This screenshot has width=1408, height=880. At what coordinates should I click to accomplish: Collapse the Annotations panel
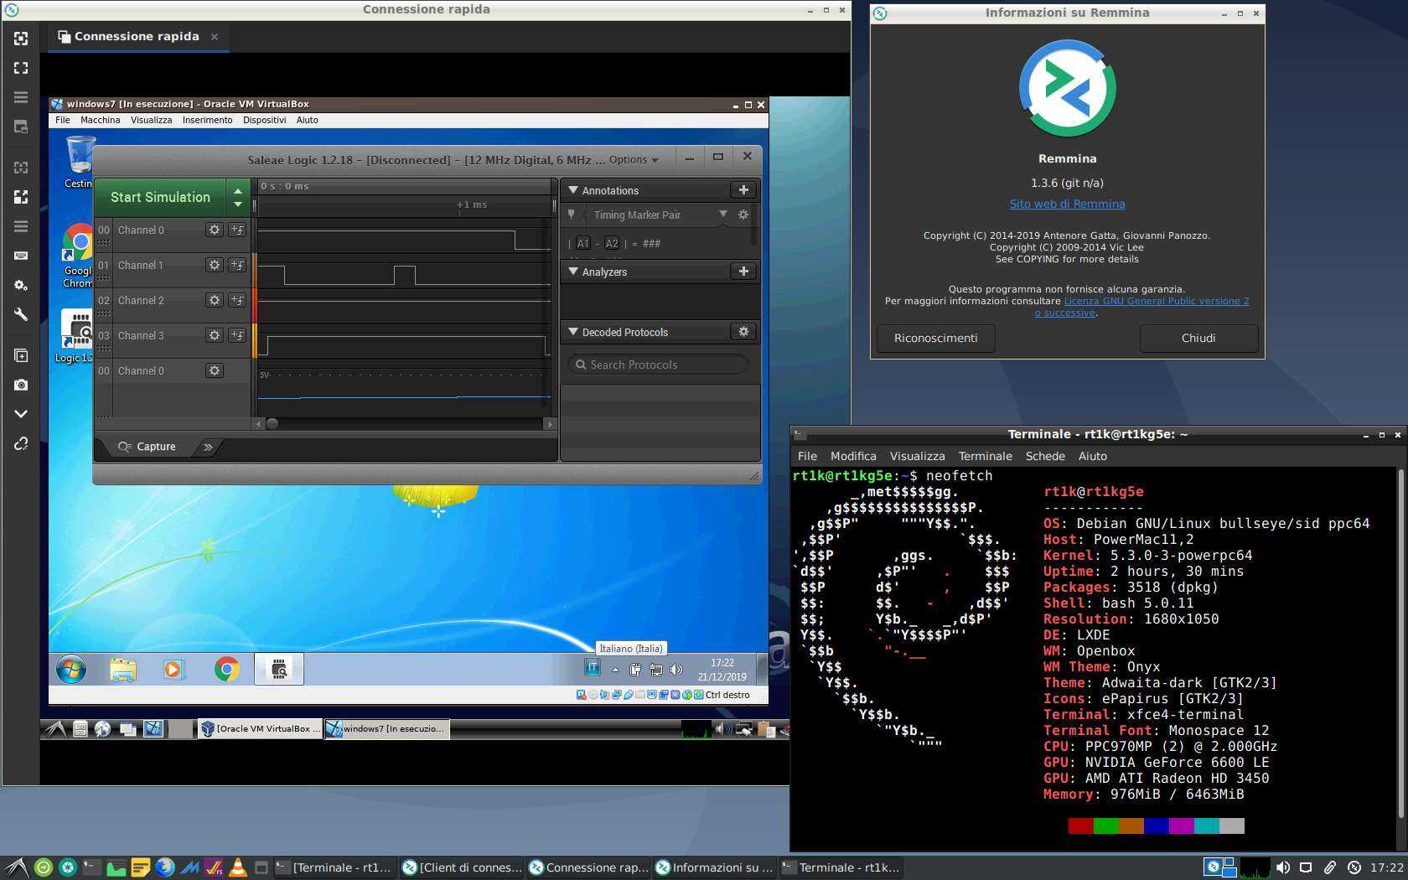pyautogui.click(x=573, y=190)
